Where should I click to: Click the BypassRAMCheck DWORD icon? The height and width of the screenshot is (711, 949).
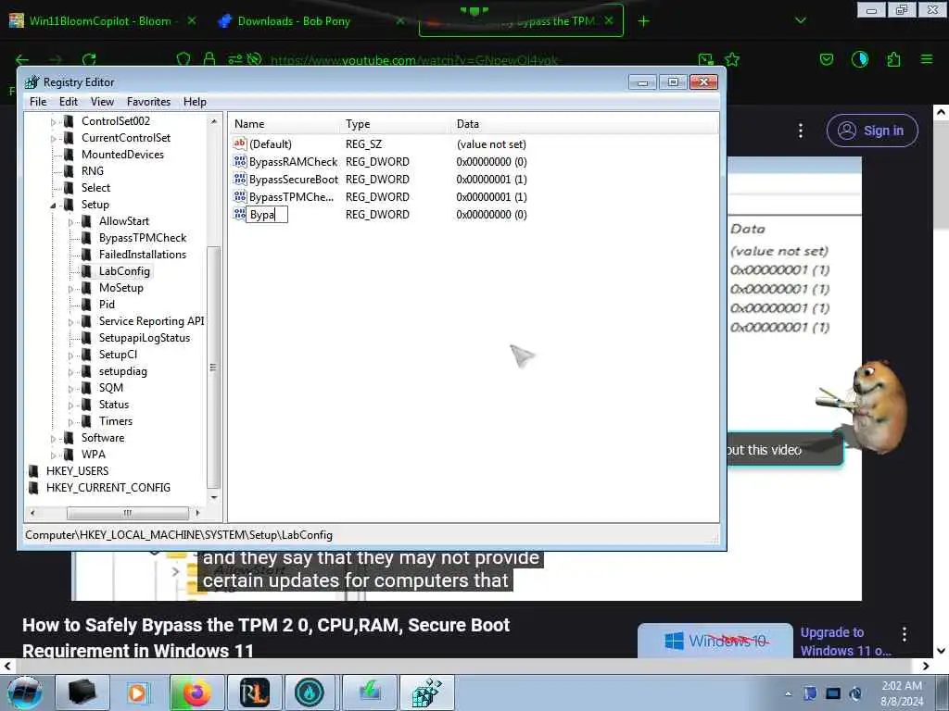[240, 161]
